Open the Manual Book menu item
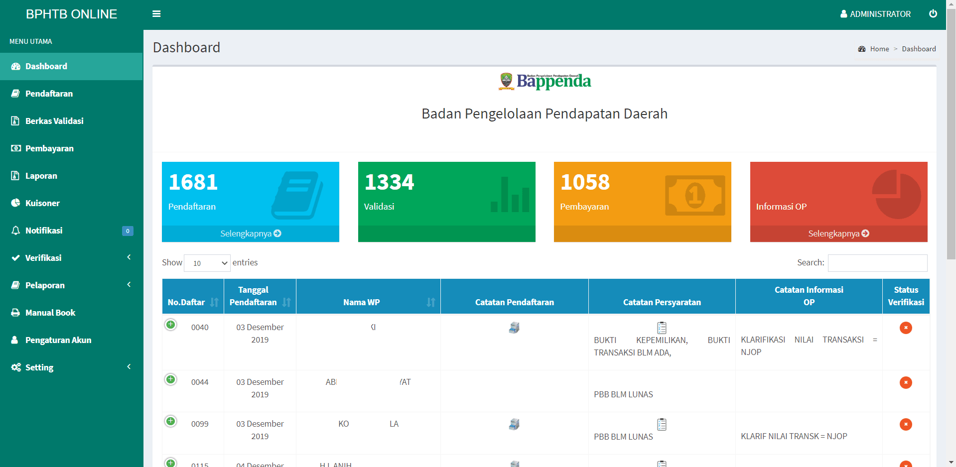This screenshot has height=467, width=956. coord(71,313)
